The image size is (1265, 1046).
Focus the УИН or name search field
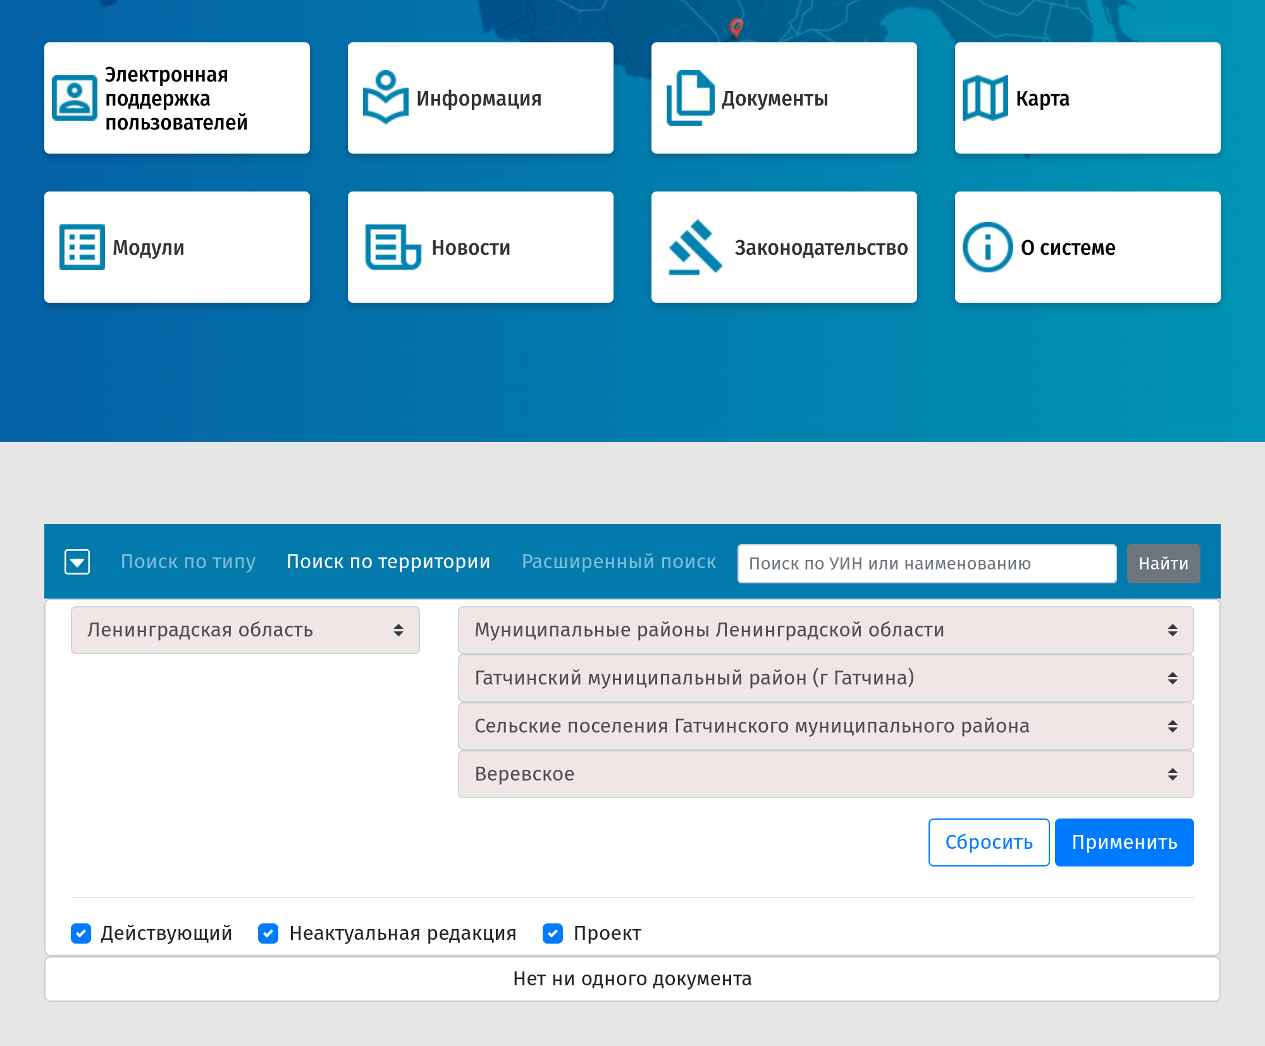(927, 564)
